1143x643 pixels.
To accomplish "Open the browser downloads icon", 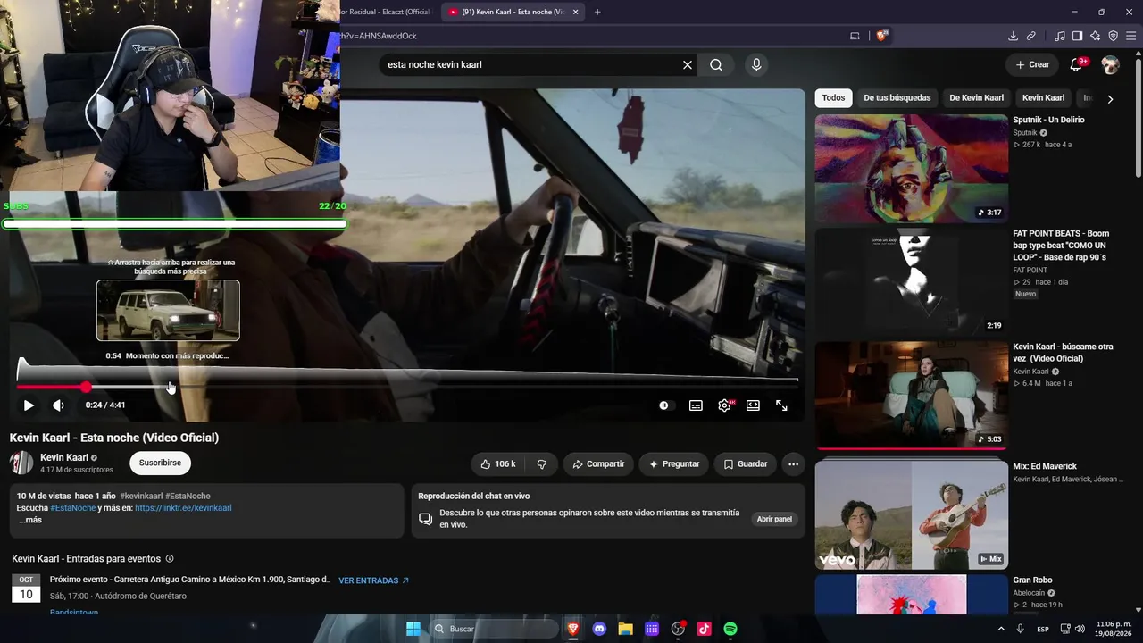I will [1013, 36].
